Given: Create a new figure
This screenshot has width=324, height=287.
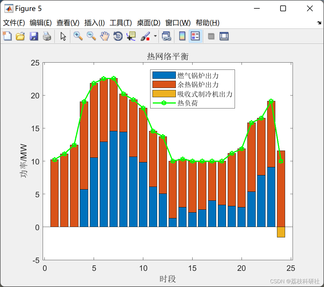Looking at the screenshot, I should pyautogui.click(x=7, y=36).
